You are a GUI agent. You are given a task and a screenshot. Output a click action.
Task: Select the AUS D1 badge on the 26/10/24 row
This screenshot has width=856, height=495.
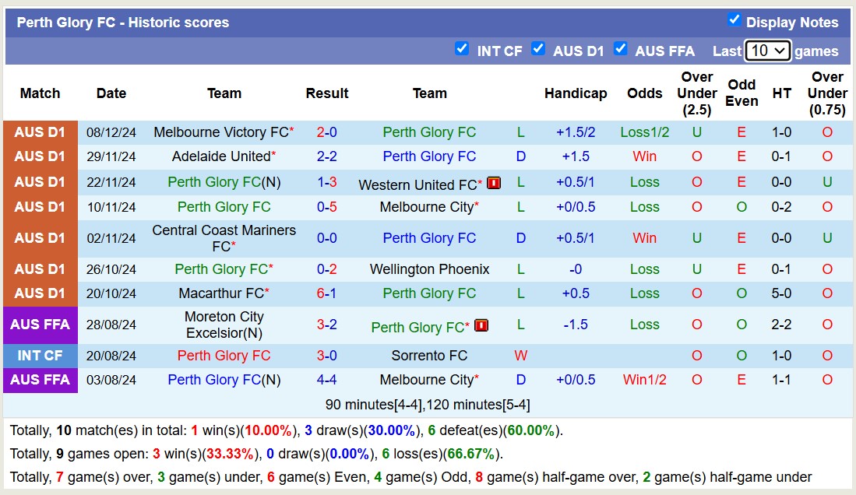[x=40, y=269]
